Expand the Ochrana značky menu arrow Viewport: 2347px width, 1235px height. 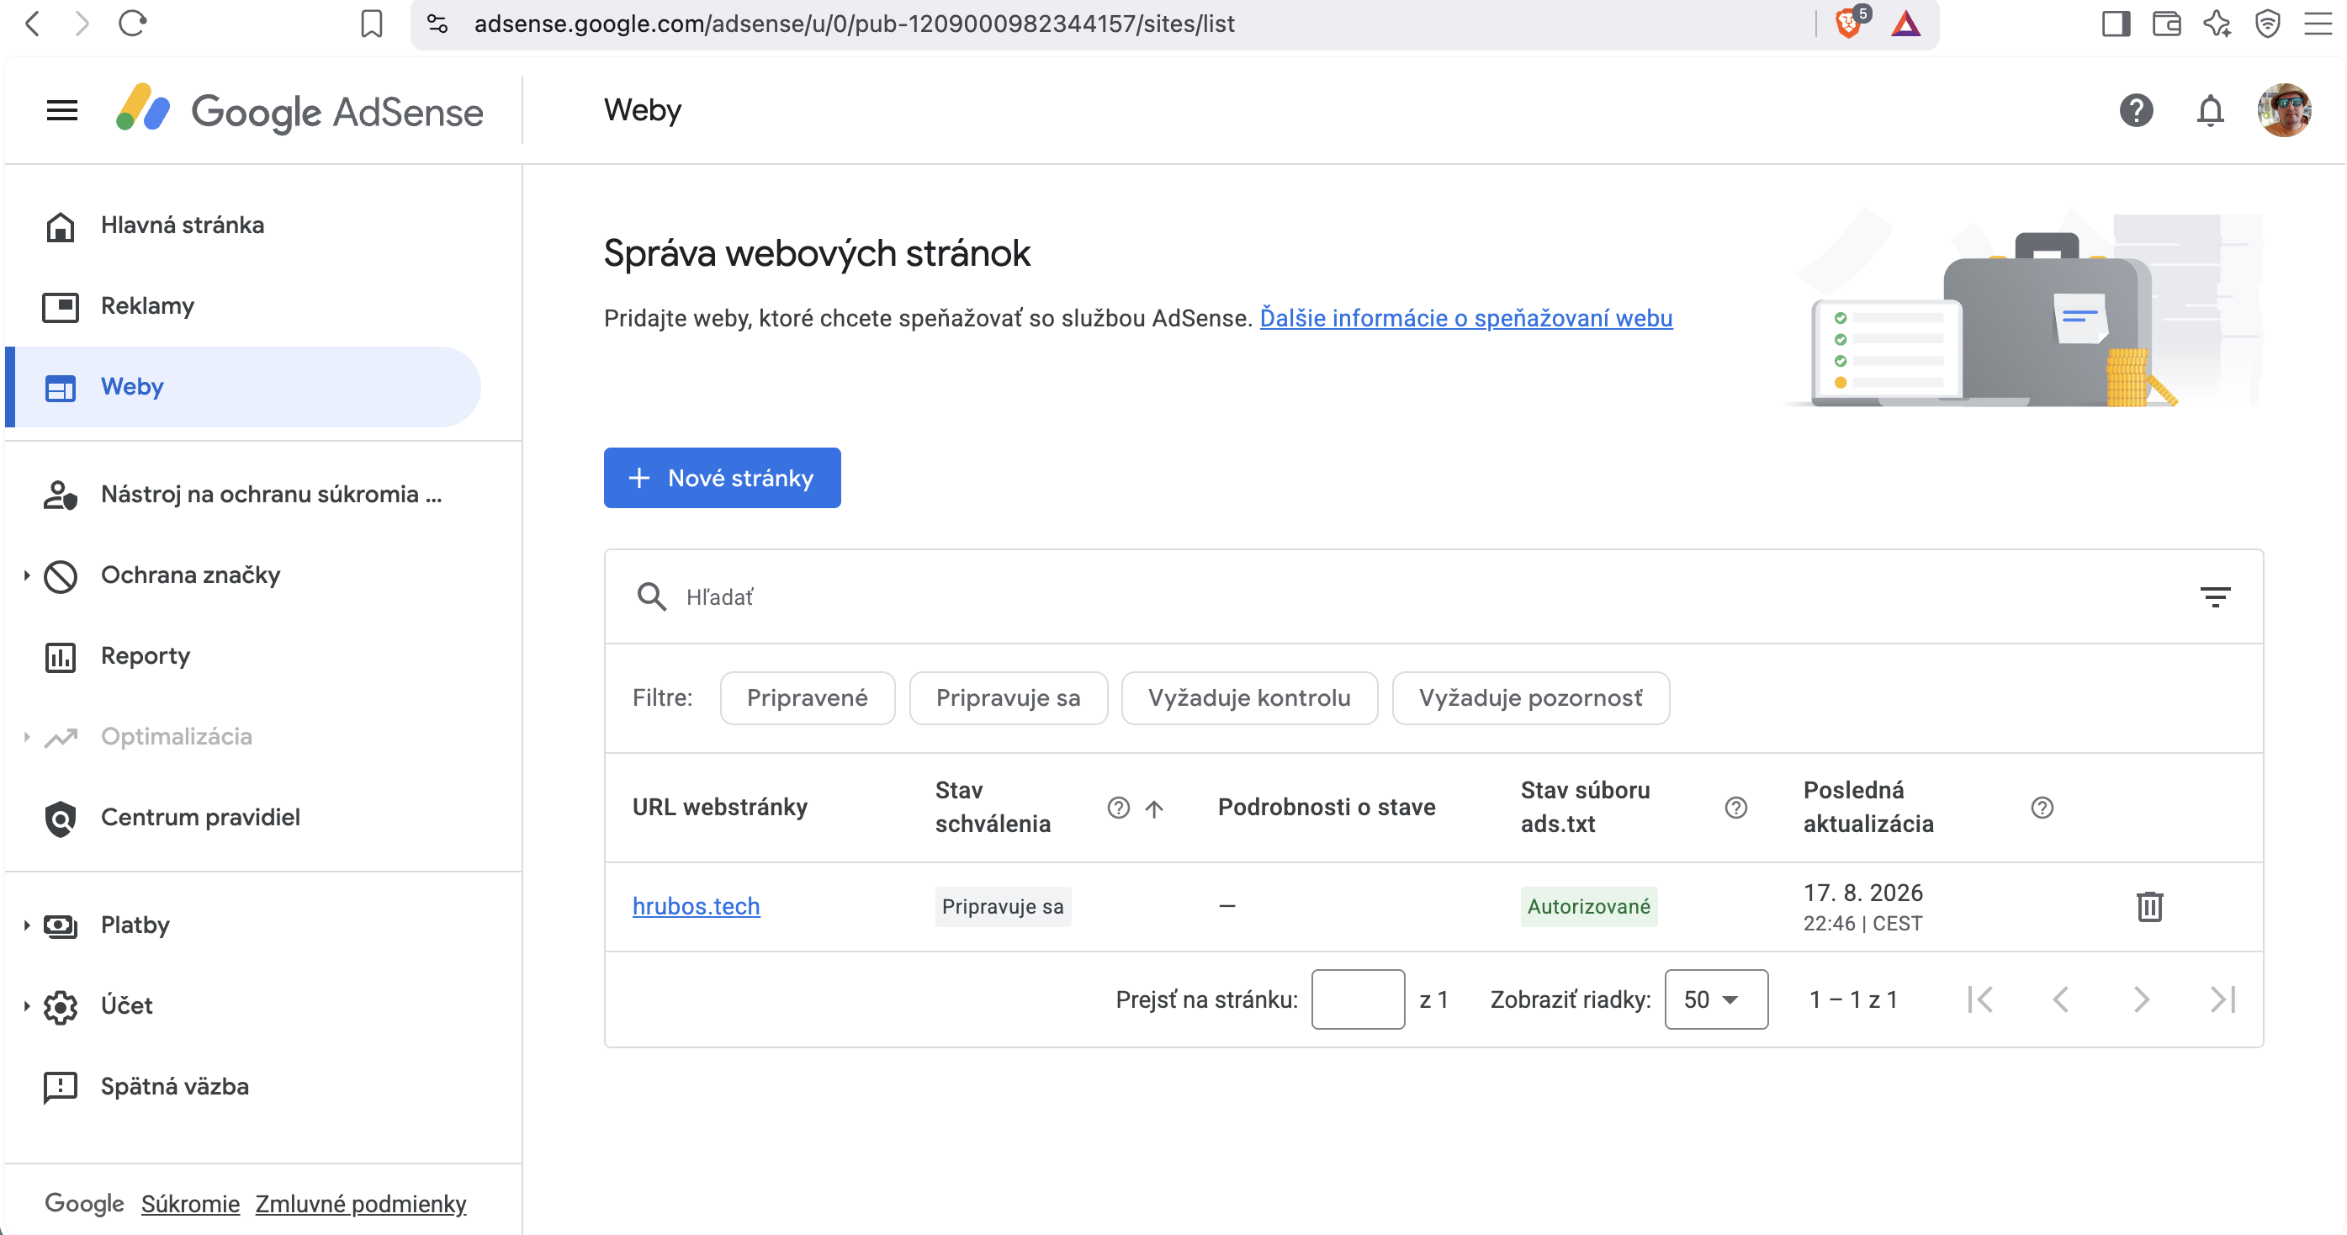click(26, 575)
